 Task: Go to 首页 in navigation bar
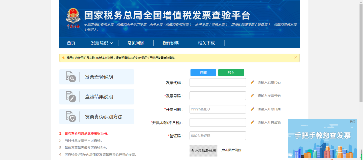click(71, 43)
